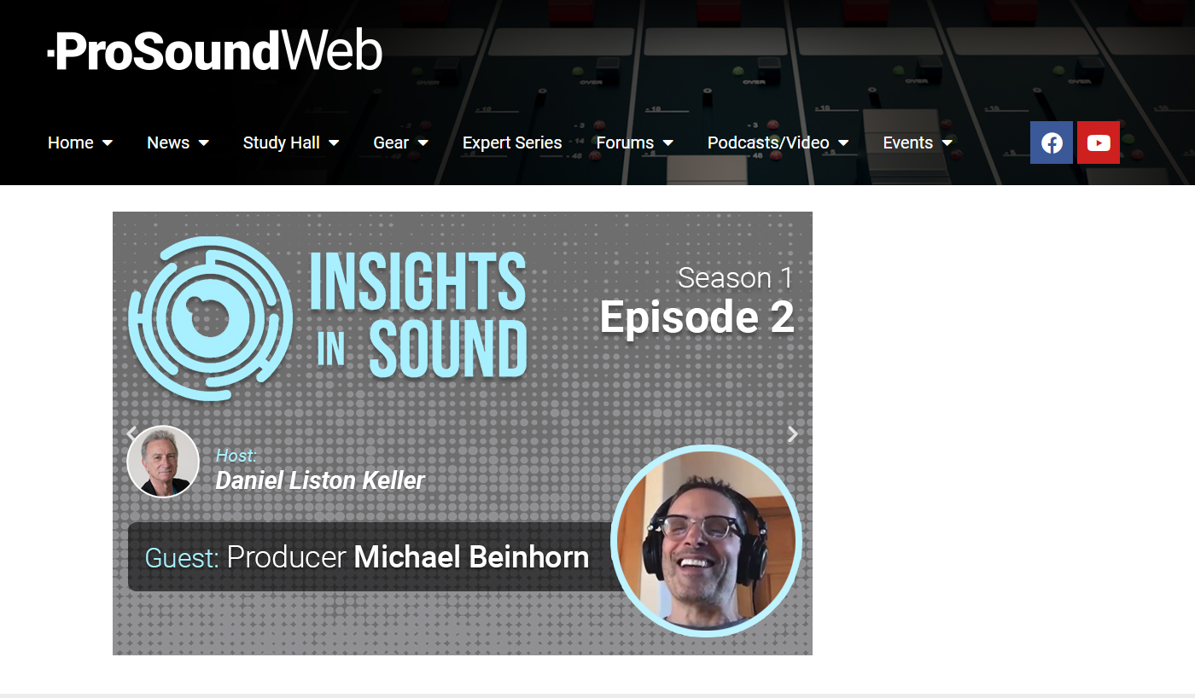Expand the Events dropdown arrow
The image size is (1195, 698).
tap(947, 143)
